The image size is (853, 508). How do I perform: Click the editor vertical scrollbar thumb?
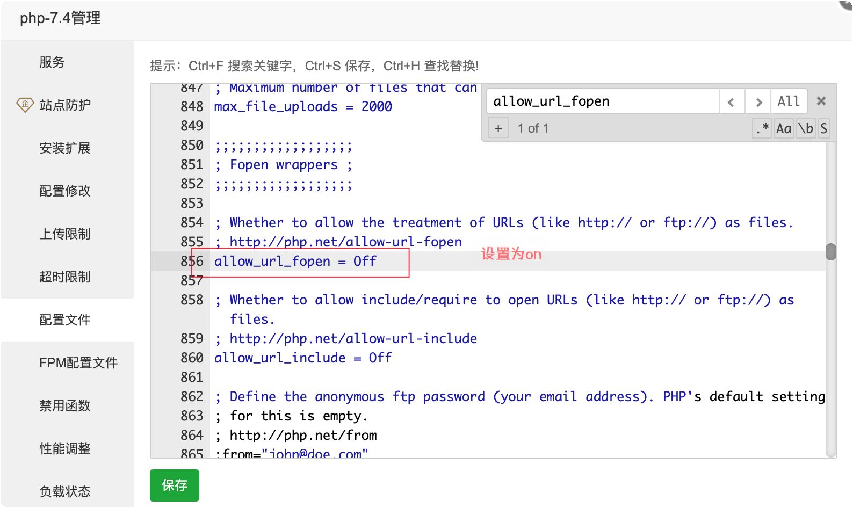coord(831,252)
